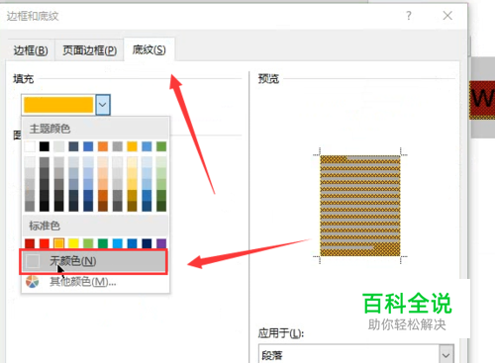Select the highlighted orange standard color

point(59,243)
